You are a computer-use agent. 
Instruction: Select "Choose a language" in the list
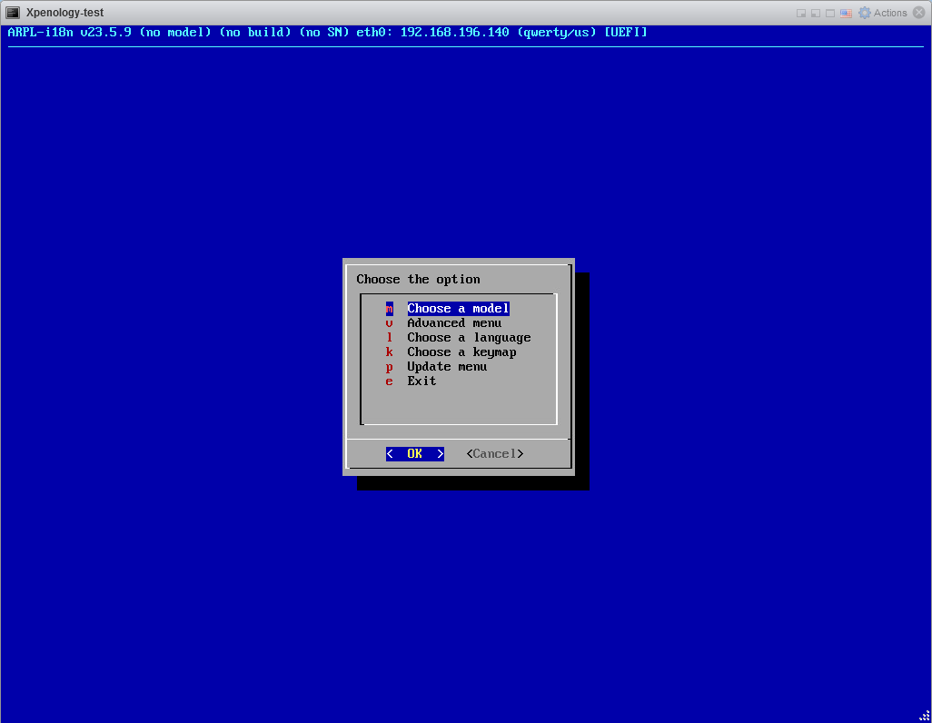[x=469, y=338]
